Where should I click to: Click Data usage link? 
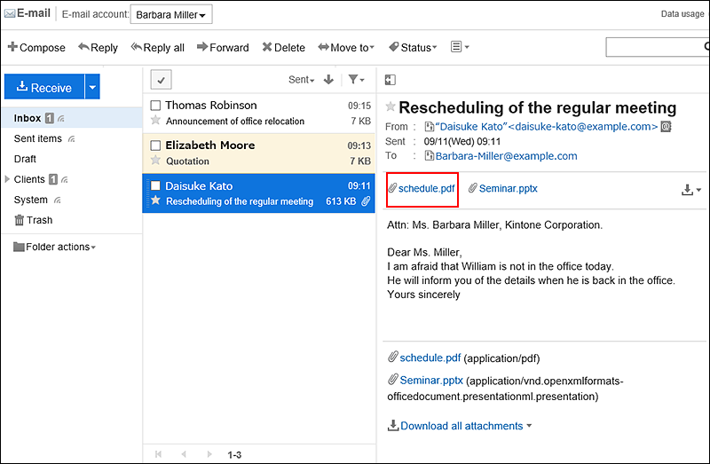[682, 14]
